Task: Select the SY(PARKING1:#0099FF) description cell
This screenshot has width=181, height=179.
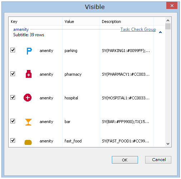Action: coord(126,51)
